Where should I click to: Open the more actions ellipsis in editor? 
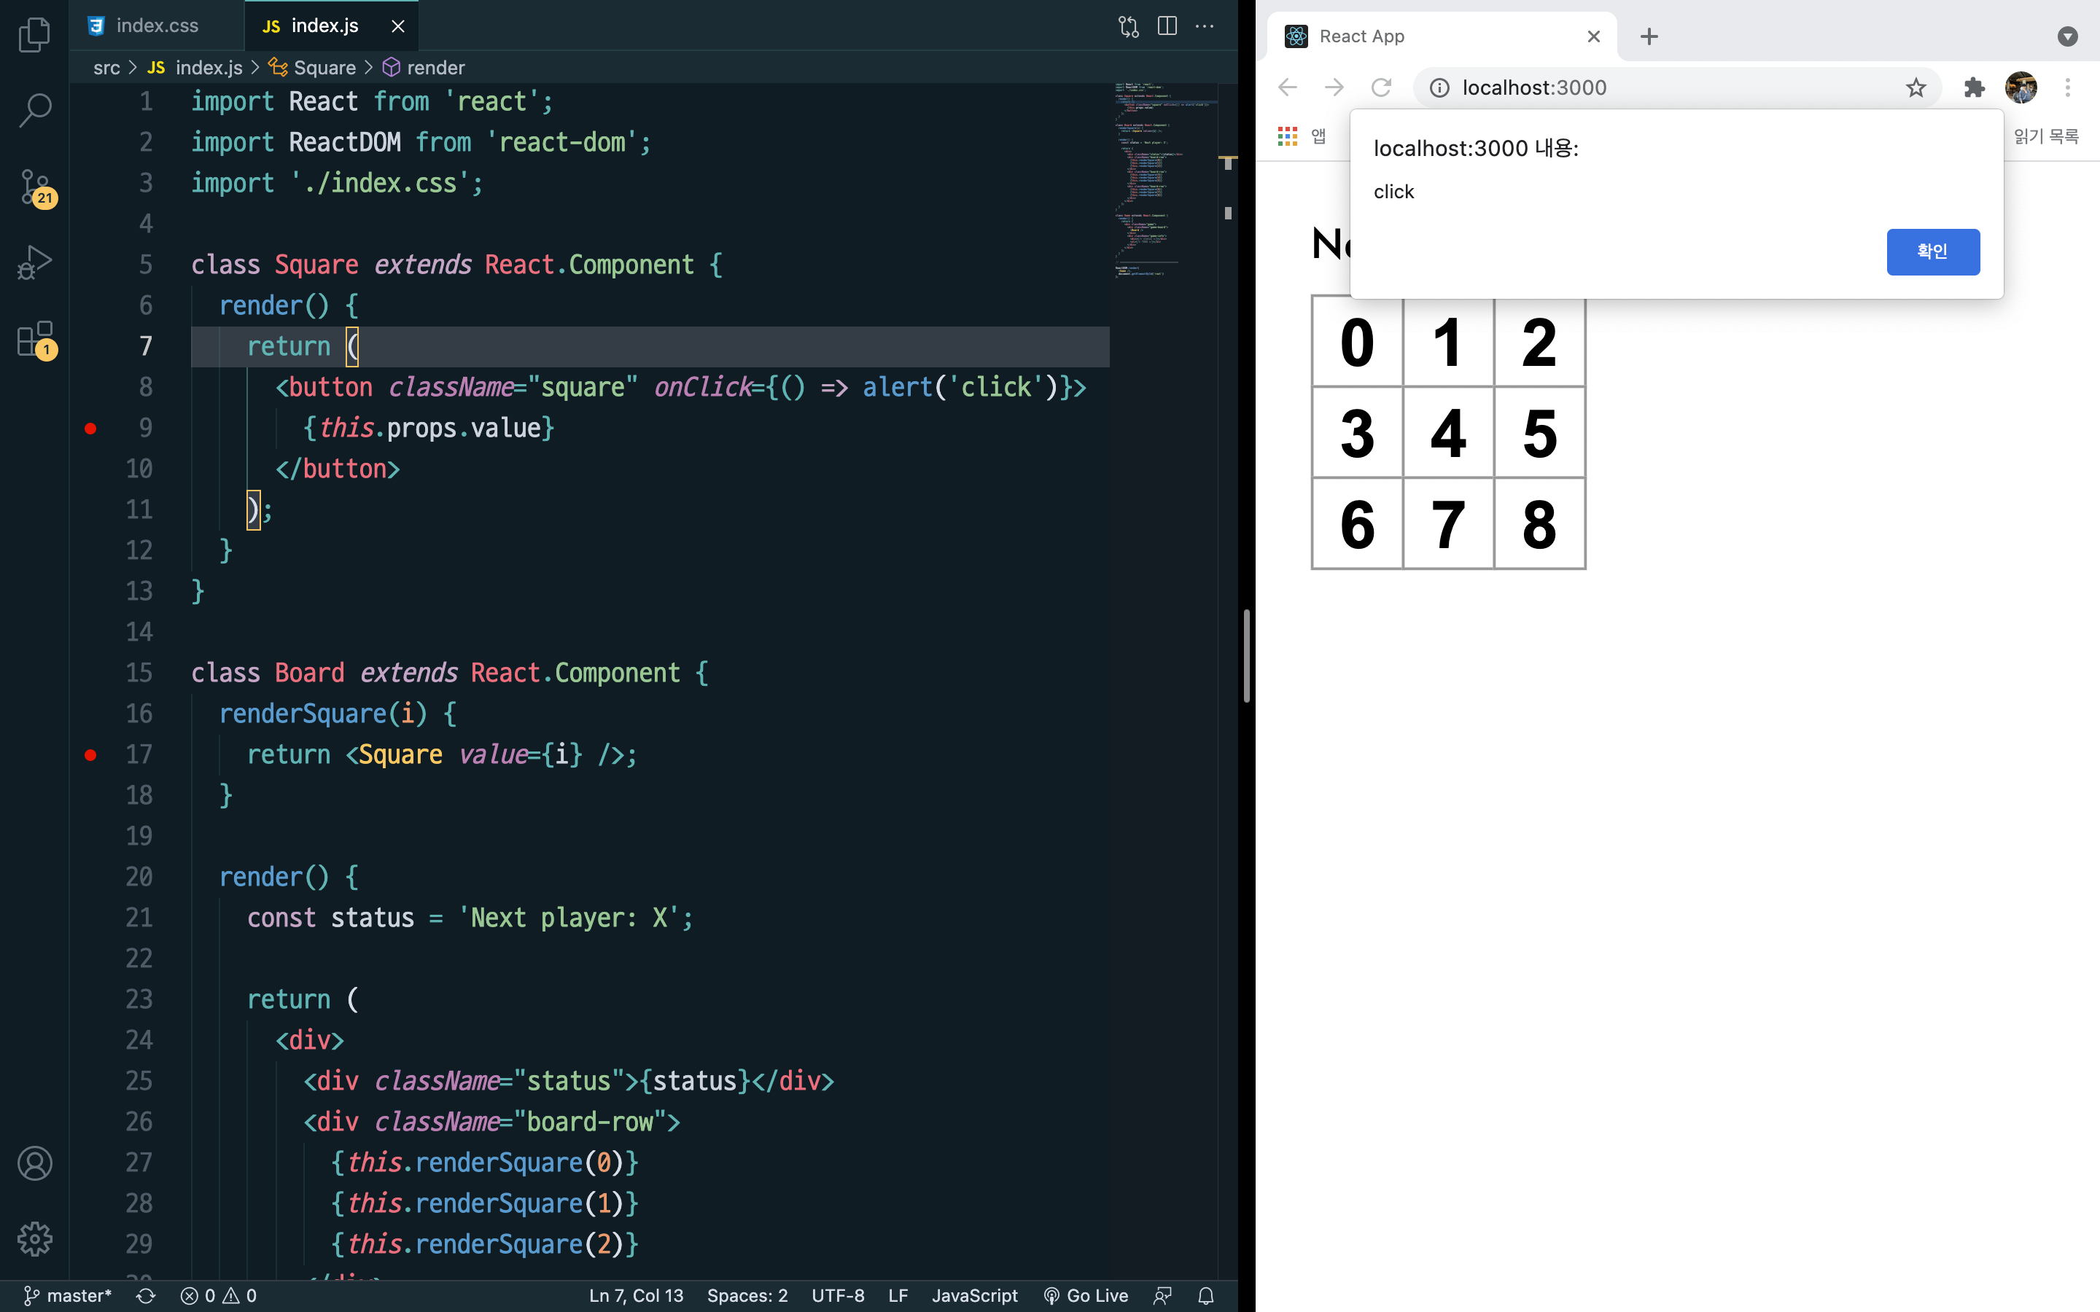1205,26
